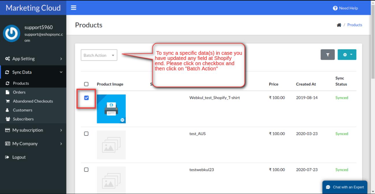Screen dimensions: 375x194
Task: Click the Webkul T-shirt product image
Action: point(111,109)
